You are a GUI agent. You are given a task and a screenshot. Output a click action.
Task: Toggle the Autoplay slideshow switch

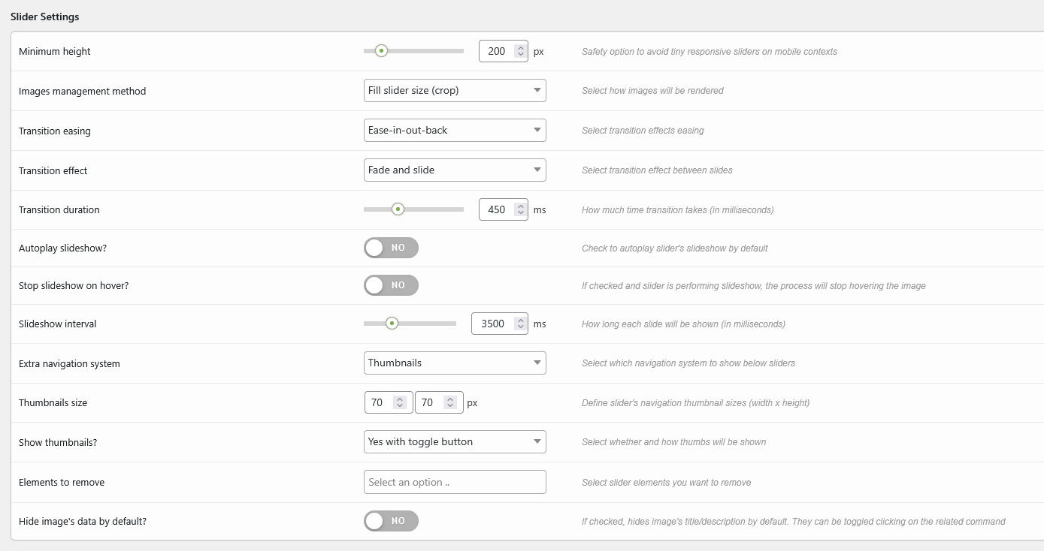click(x=391, y=248)
